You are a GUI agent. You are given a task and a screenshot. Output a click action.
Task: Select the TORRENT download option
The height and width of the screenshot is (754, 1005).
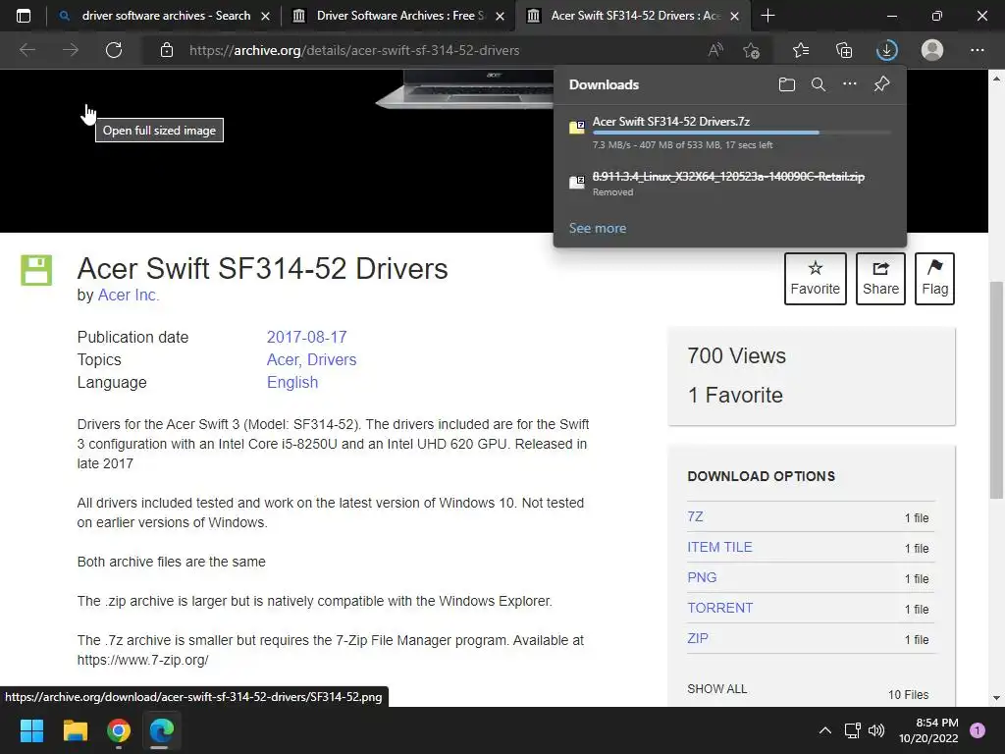[719, 608]
